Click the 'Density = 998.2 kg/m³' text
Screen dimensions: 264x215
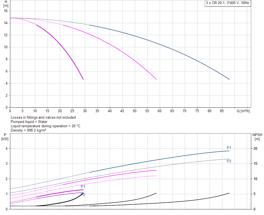[x=28, y=130]
